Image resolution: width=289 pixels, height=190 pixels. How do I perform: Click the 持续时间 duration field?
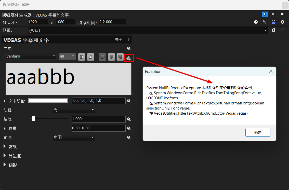pyautogui.click(x=112, y=22)
